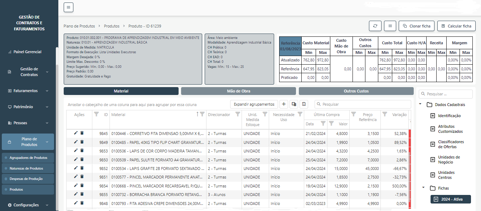Open filter on Direcionador column
Screen dimensions: 481x211
[x=238, y=114]
